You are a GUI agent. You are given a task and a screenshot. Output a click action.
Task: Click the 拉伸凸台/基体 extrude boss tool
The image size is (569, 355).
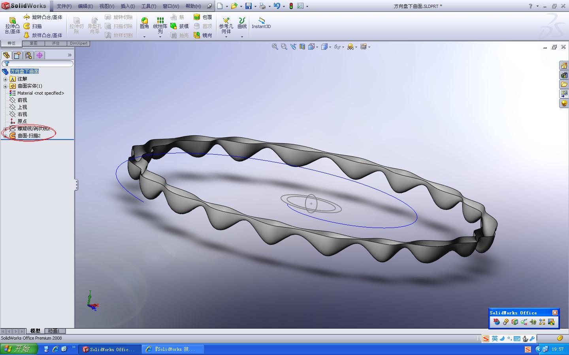[12, 26]
